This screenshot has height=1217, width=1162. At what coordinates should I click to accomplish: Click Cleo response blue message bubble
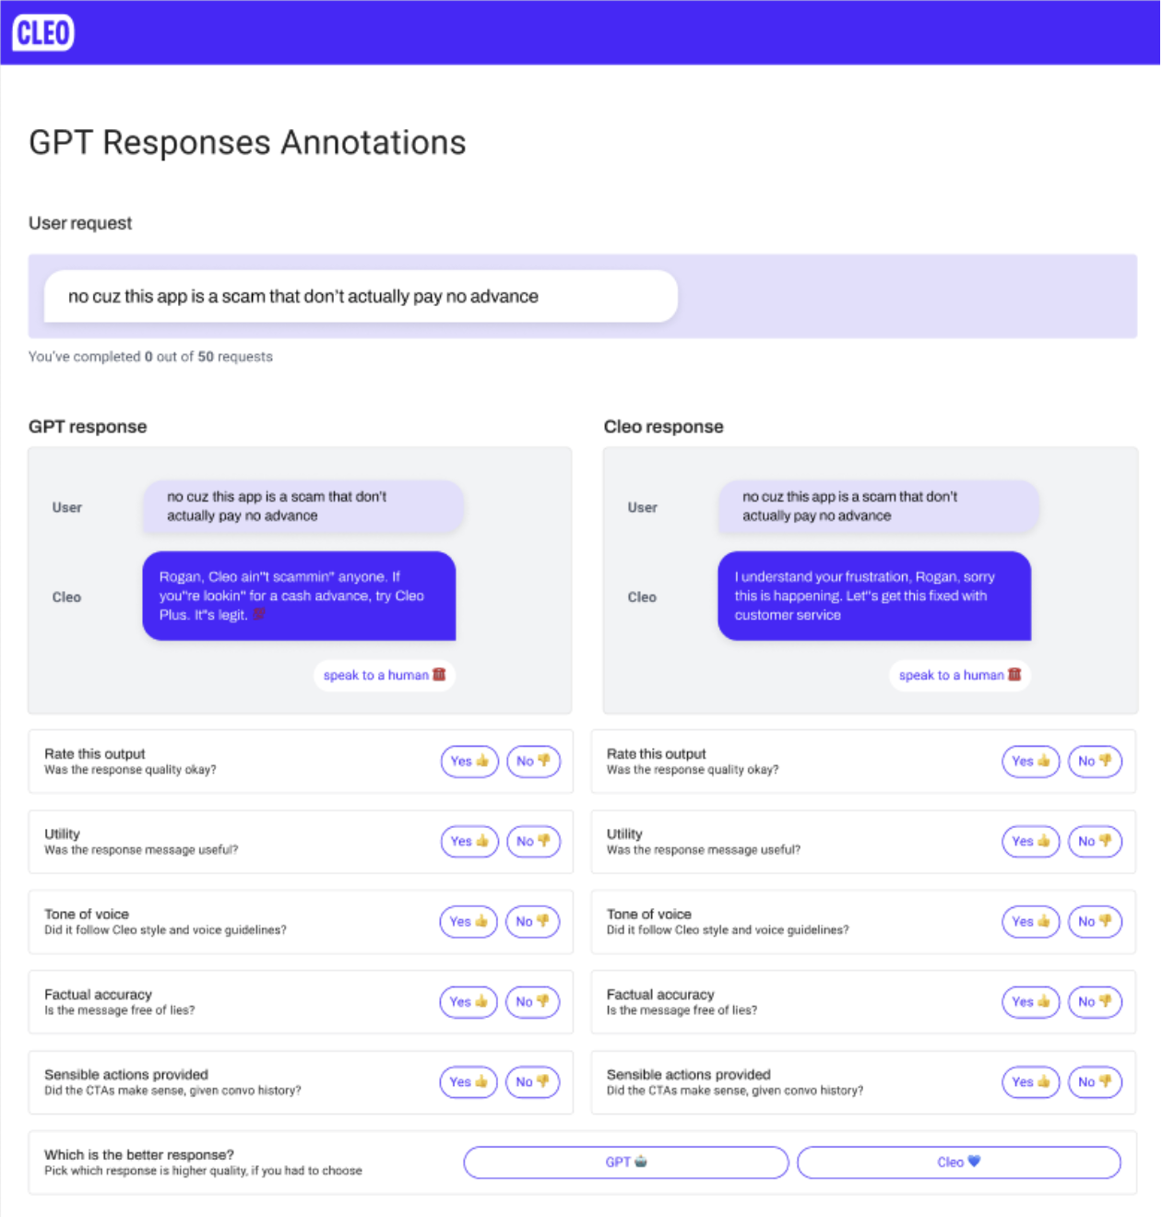875,597
